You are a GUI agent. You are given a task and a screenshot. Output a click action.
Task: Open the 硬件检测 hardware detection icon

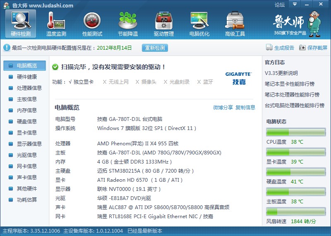(x=21, y=24)
